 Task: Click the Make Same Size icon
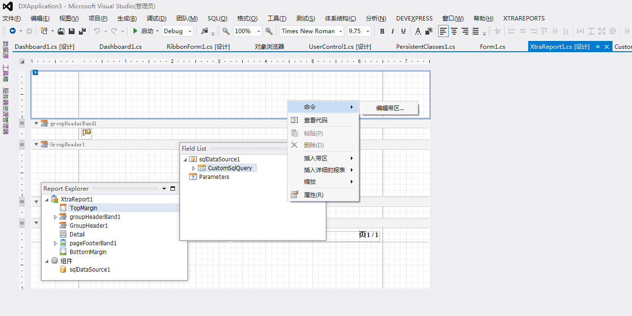(x=602, y=31)
